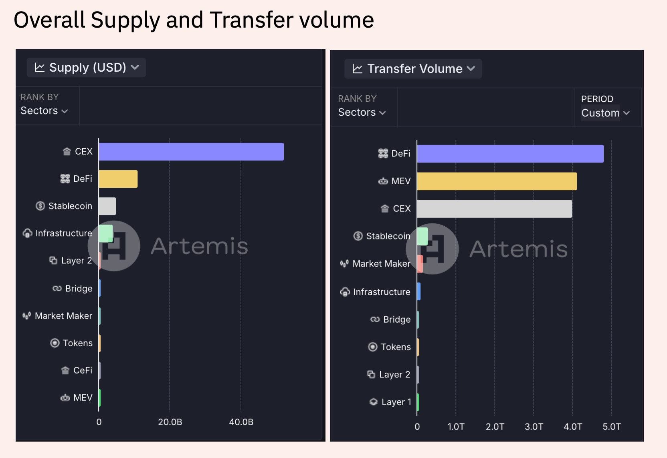This screenshot has height=458, width=667.
Task: Expand the Sectors rank dropdown on left chart
Action: tap(44, 111)
